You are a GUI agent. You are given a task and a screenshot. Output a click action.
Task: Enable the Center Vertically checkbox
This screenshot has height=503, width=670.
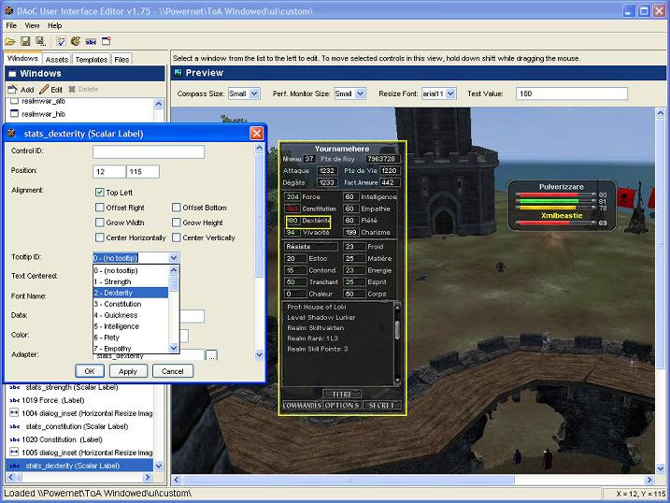[x=176, y=237]
